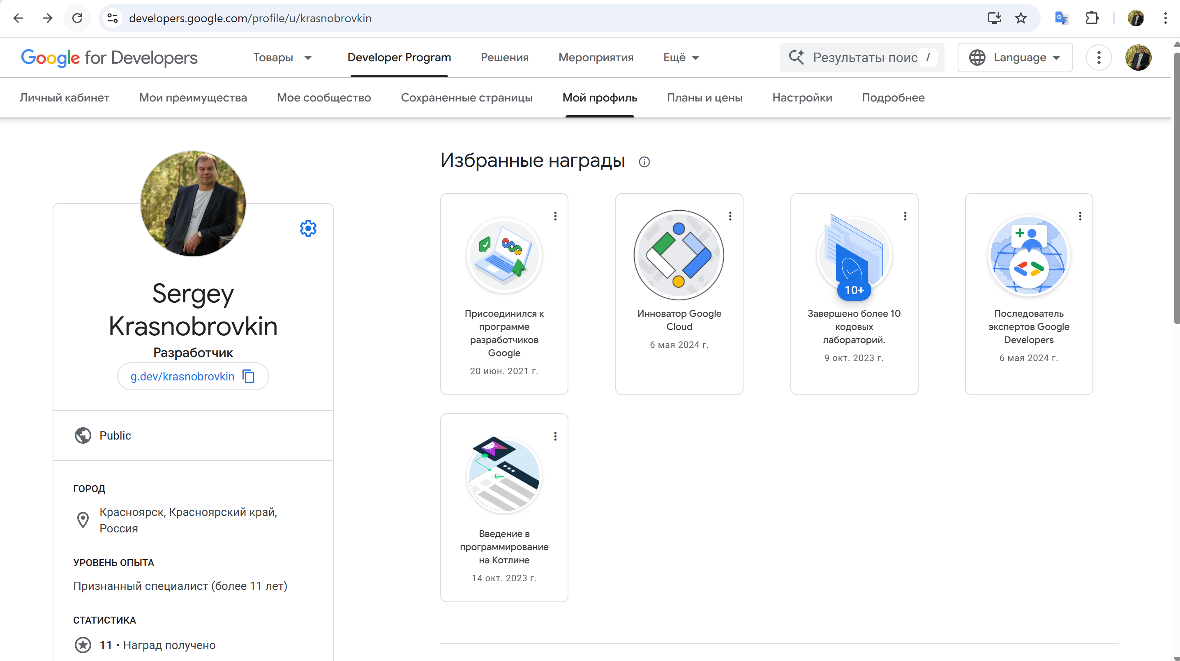Open the Language selector dropdown

point(1014,57)
